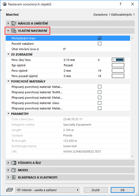
Task: Open the Interiér - sanita a zařízení layer dropdown
Action: [47, 190]
